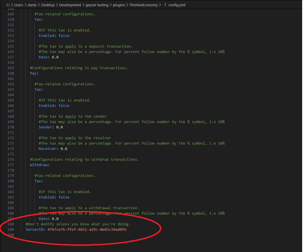Click the C: drive breadcrumb
The height and width of the screenshot is (252, 305).
click(x=8, y=5)
